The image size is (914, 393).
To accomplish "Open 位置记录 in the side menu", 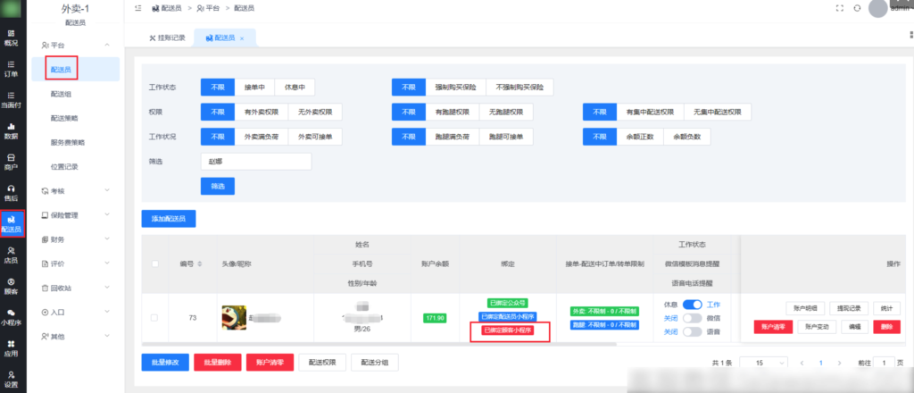I will click(64, 167).
